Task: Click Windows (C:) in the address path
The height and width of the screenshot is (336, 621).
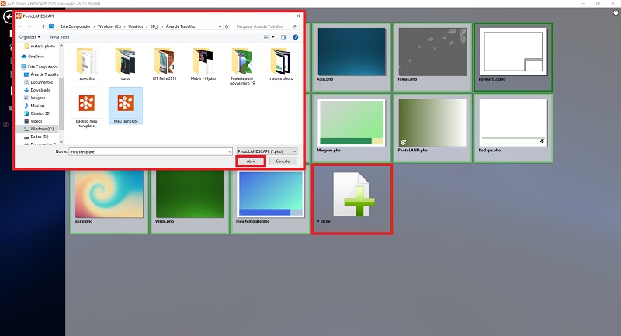Action: [109, 26]
